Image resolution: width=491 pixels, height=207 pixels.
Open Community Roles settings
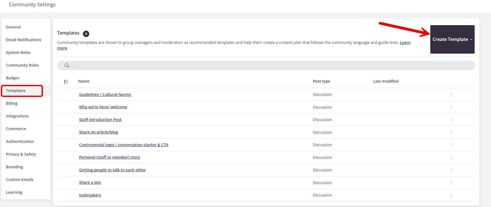tap(22, 65)
